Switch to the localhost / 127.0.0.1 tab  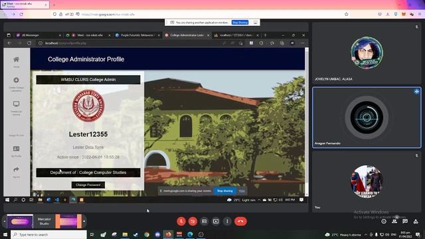click(x=236, y=35)
